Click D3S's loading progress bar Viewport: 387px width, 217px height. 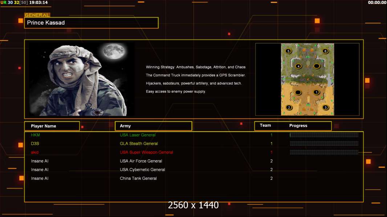[324, 144]
